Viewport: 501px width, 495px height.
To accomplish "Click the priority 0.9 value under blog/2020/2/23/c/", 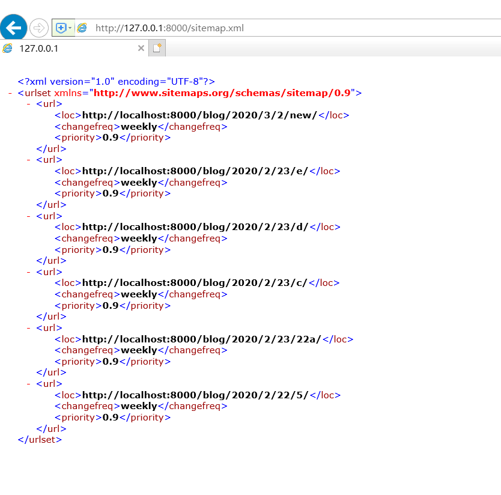I will point(111,306).
